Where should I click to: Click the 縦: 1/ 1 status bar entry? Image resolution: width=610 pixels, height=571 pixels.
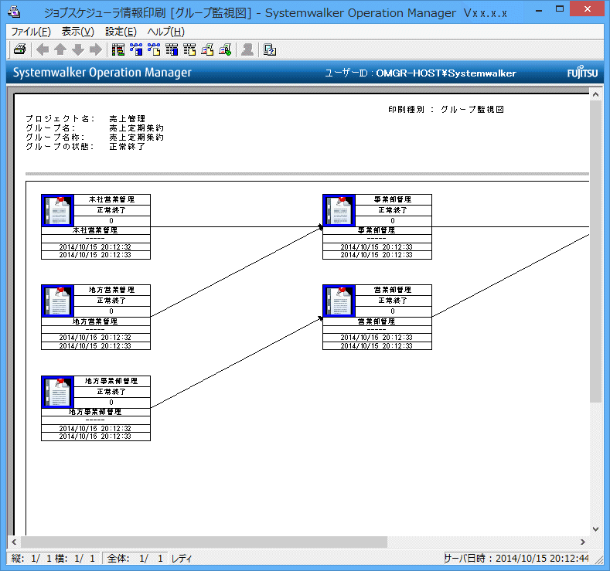(x=32, y=559)
